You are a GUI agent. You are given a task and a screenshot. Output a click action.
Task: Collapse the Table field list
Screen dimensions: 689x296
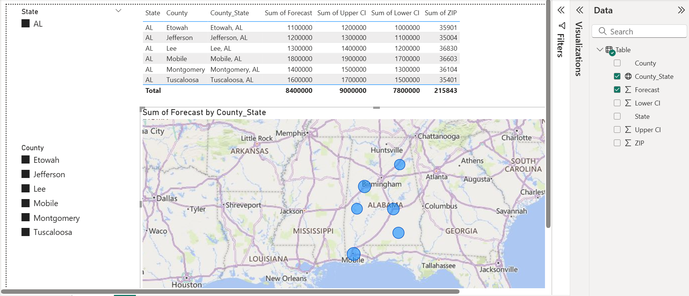tap(600, 50)
